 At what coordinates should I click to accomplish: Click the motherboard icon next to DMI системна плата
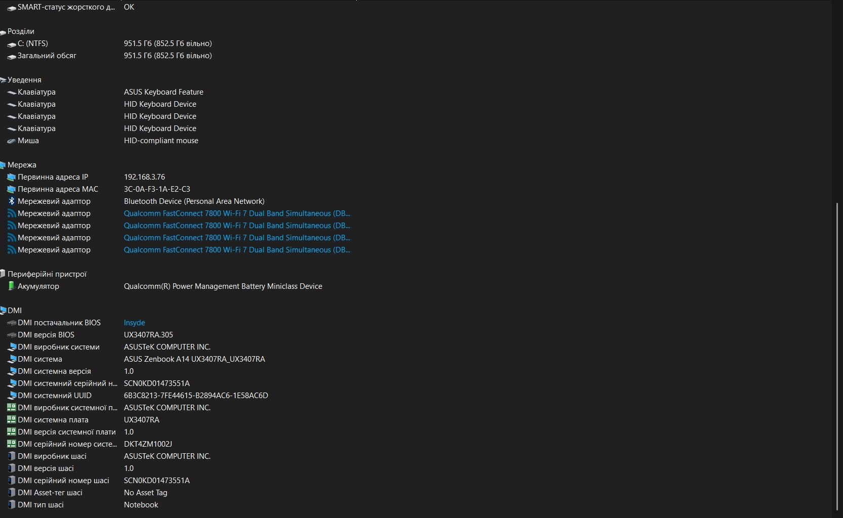(x=11, y=420)
